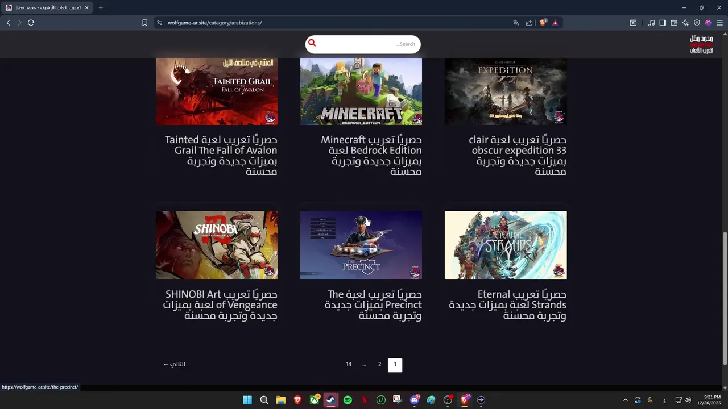Image resolution: width=728 pixels, height=409 pixels.
Task: Open the volume speaker tray icon
Action: pos(688,400)
